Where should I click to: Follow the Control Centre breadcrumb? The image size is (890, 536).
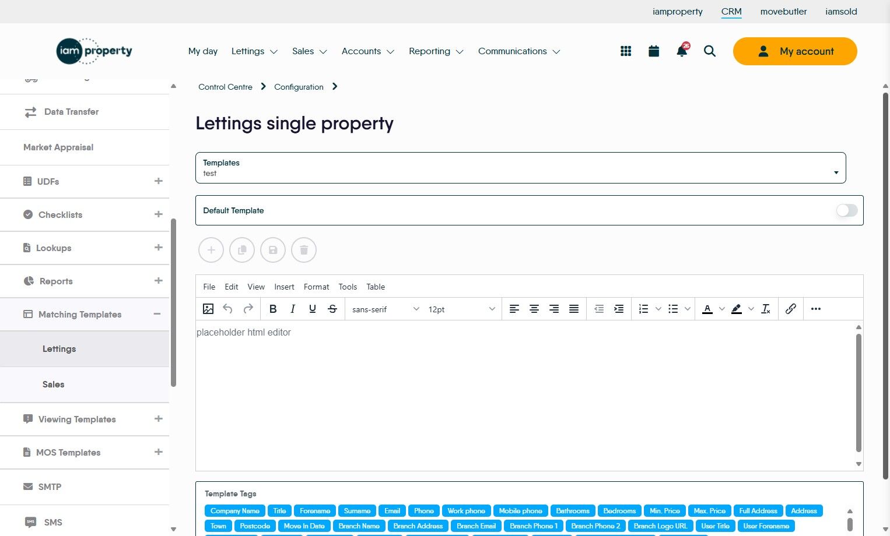225,87
